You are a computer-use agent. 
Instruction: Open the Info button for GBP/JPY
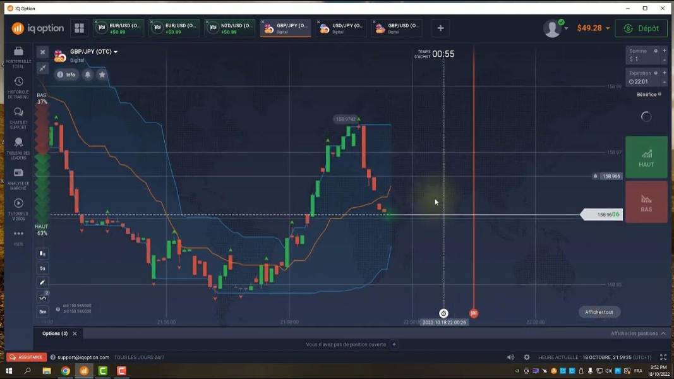pyautogui.click(x=66, y=75)
